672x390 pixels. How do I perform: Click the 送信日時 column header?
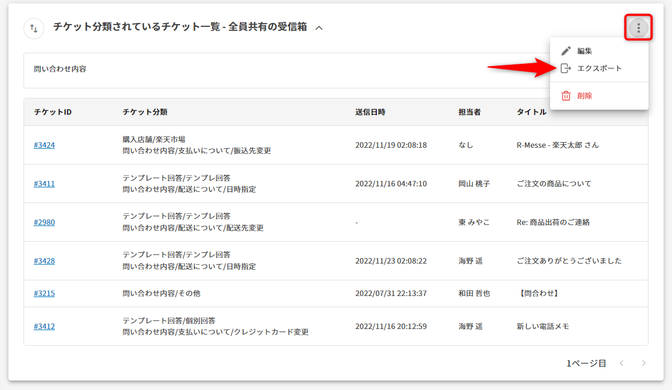tap(370, 112)
